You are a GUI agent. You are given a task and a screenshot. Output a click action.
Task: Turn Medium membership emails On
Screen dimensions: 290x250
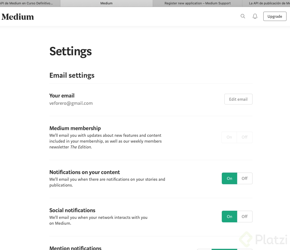[229, 137]
